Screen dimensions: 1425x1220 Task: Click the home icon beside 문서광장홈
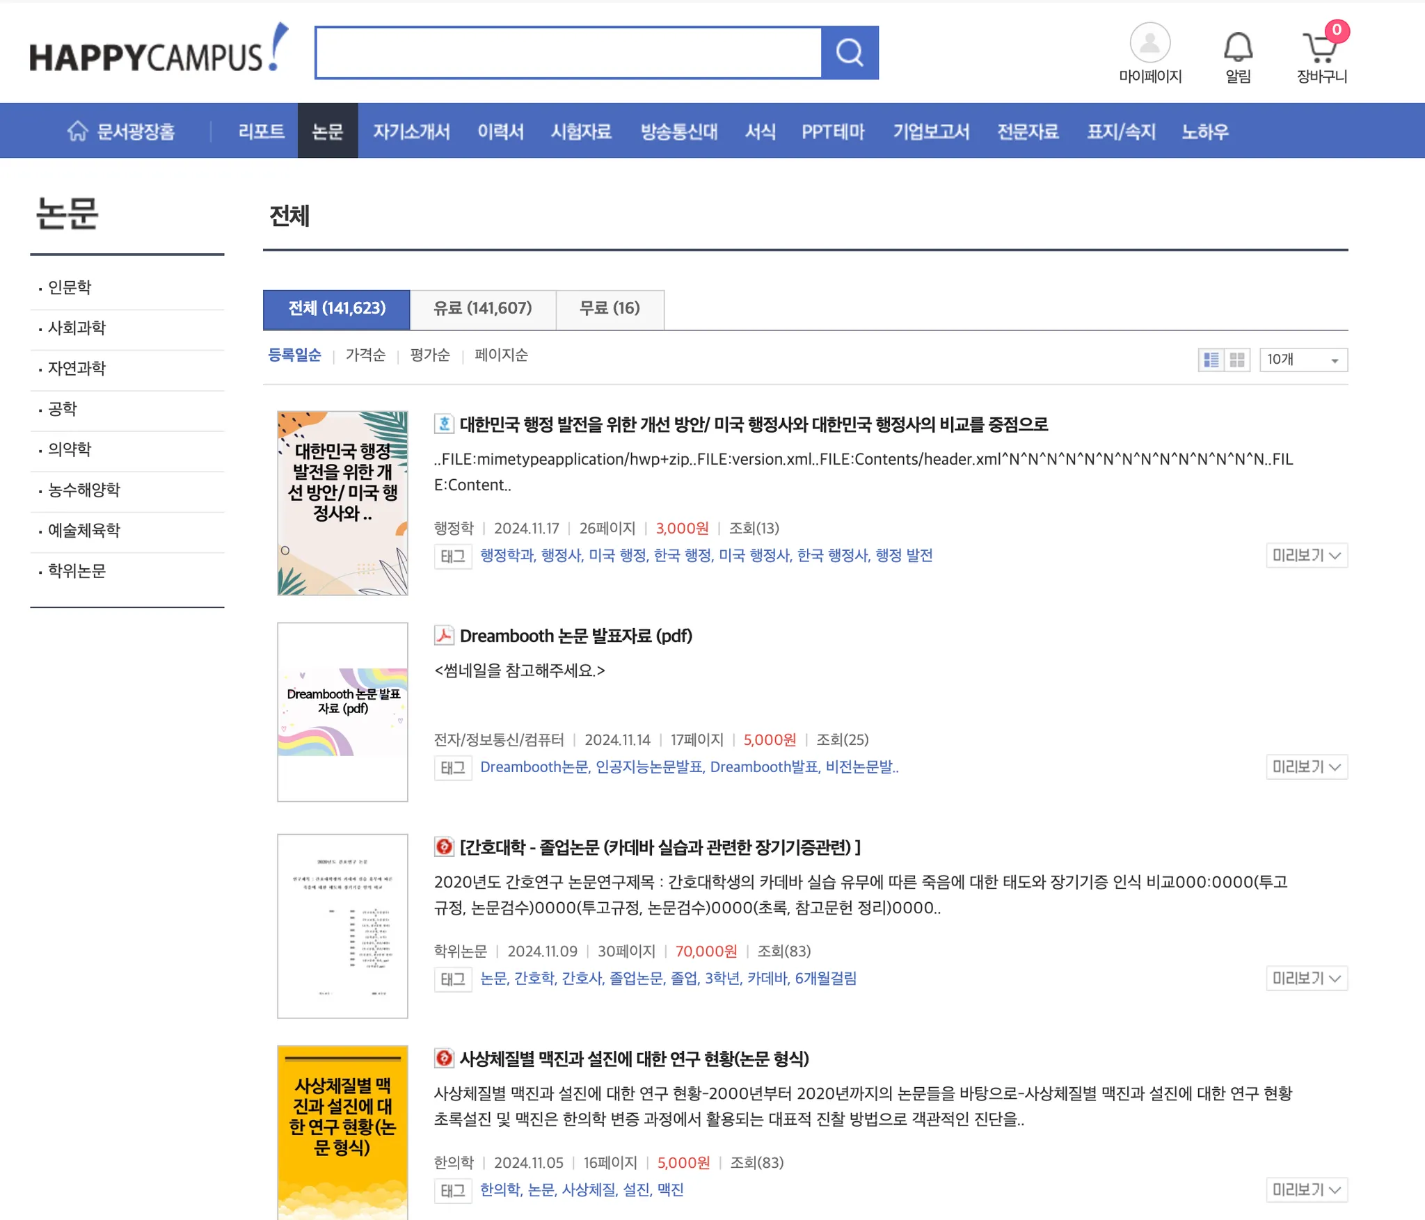pos(79,130)
